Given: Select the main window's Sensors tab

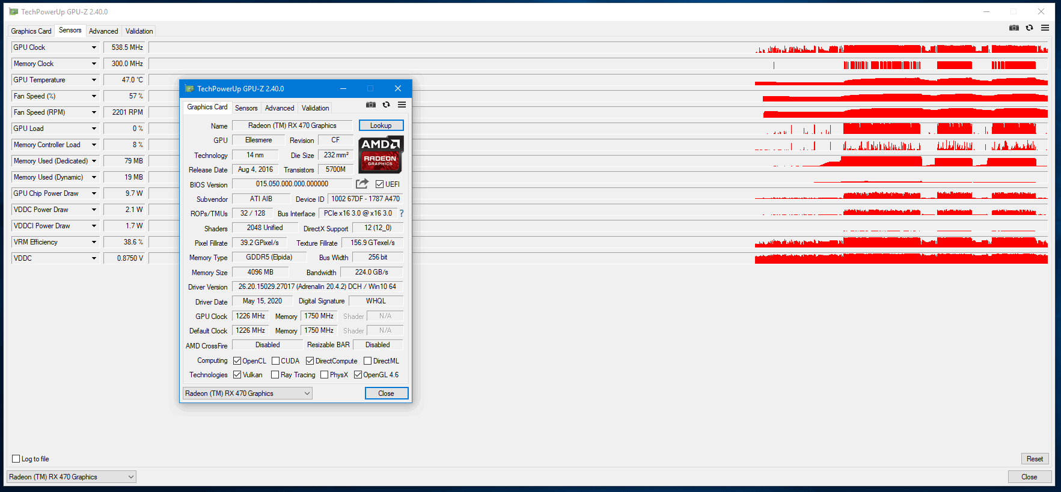Looking at the screenshot, I should pyautogui.click(x=70, y=30).
